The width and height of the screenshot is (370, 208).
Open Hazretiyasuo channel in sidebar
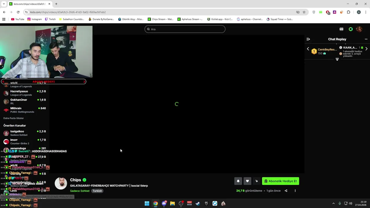tap(25, 93)
